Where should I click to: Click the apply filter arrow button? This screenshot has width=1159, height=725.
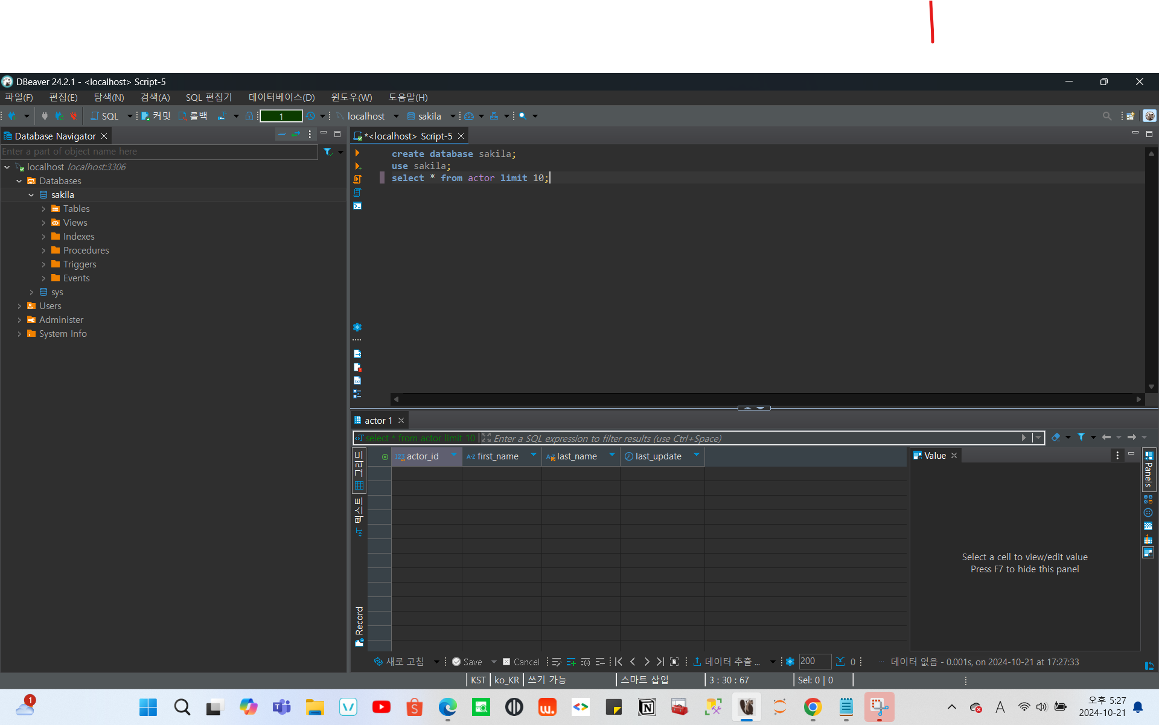[x=1024, y=438]
